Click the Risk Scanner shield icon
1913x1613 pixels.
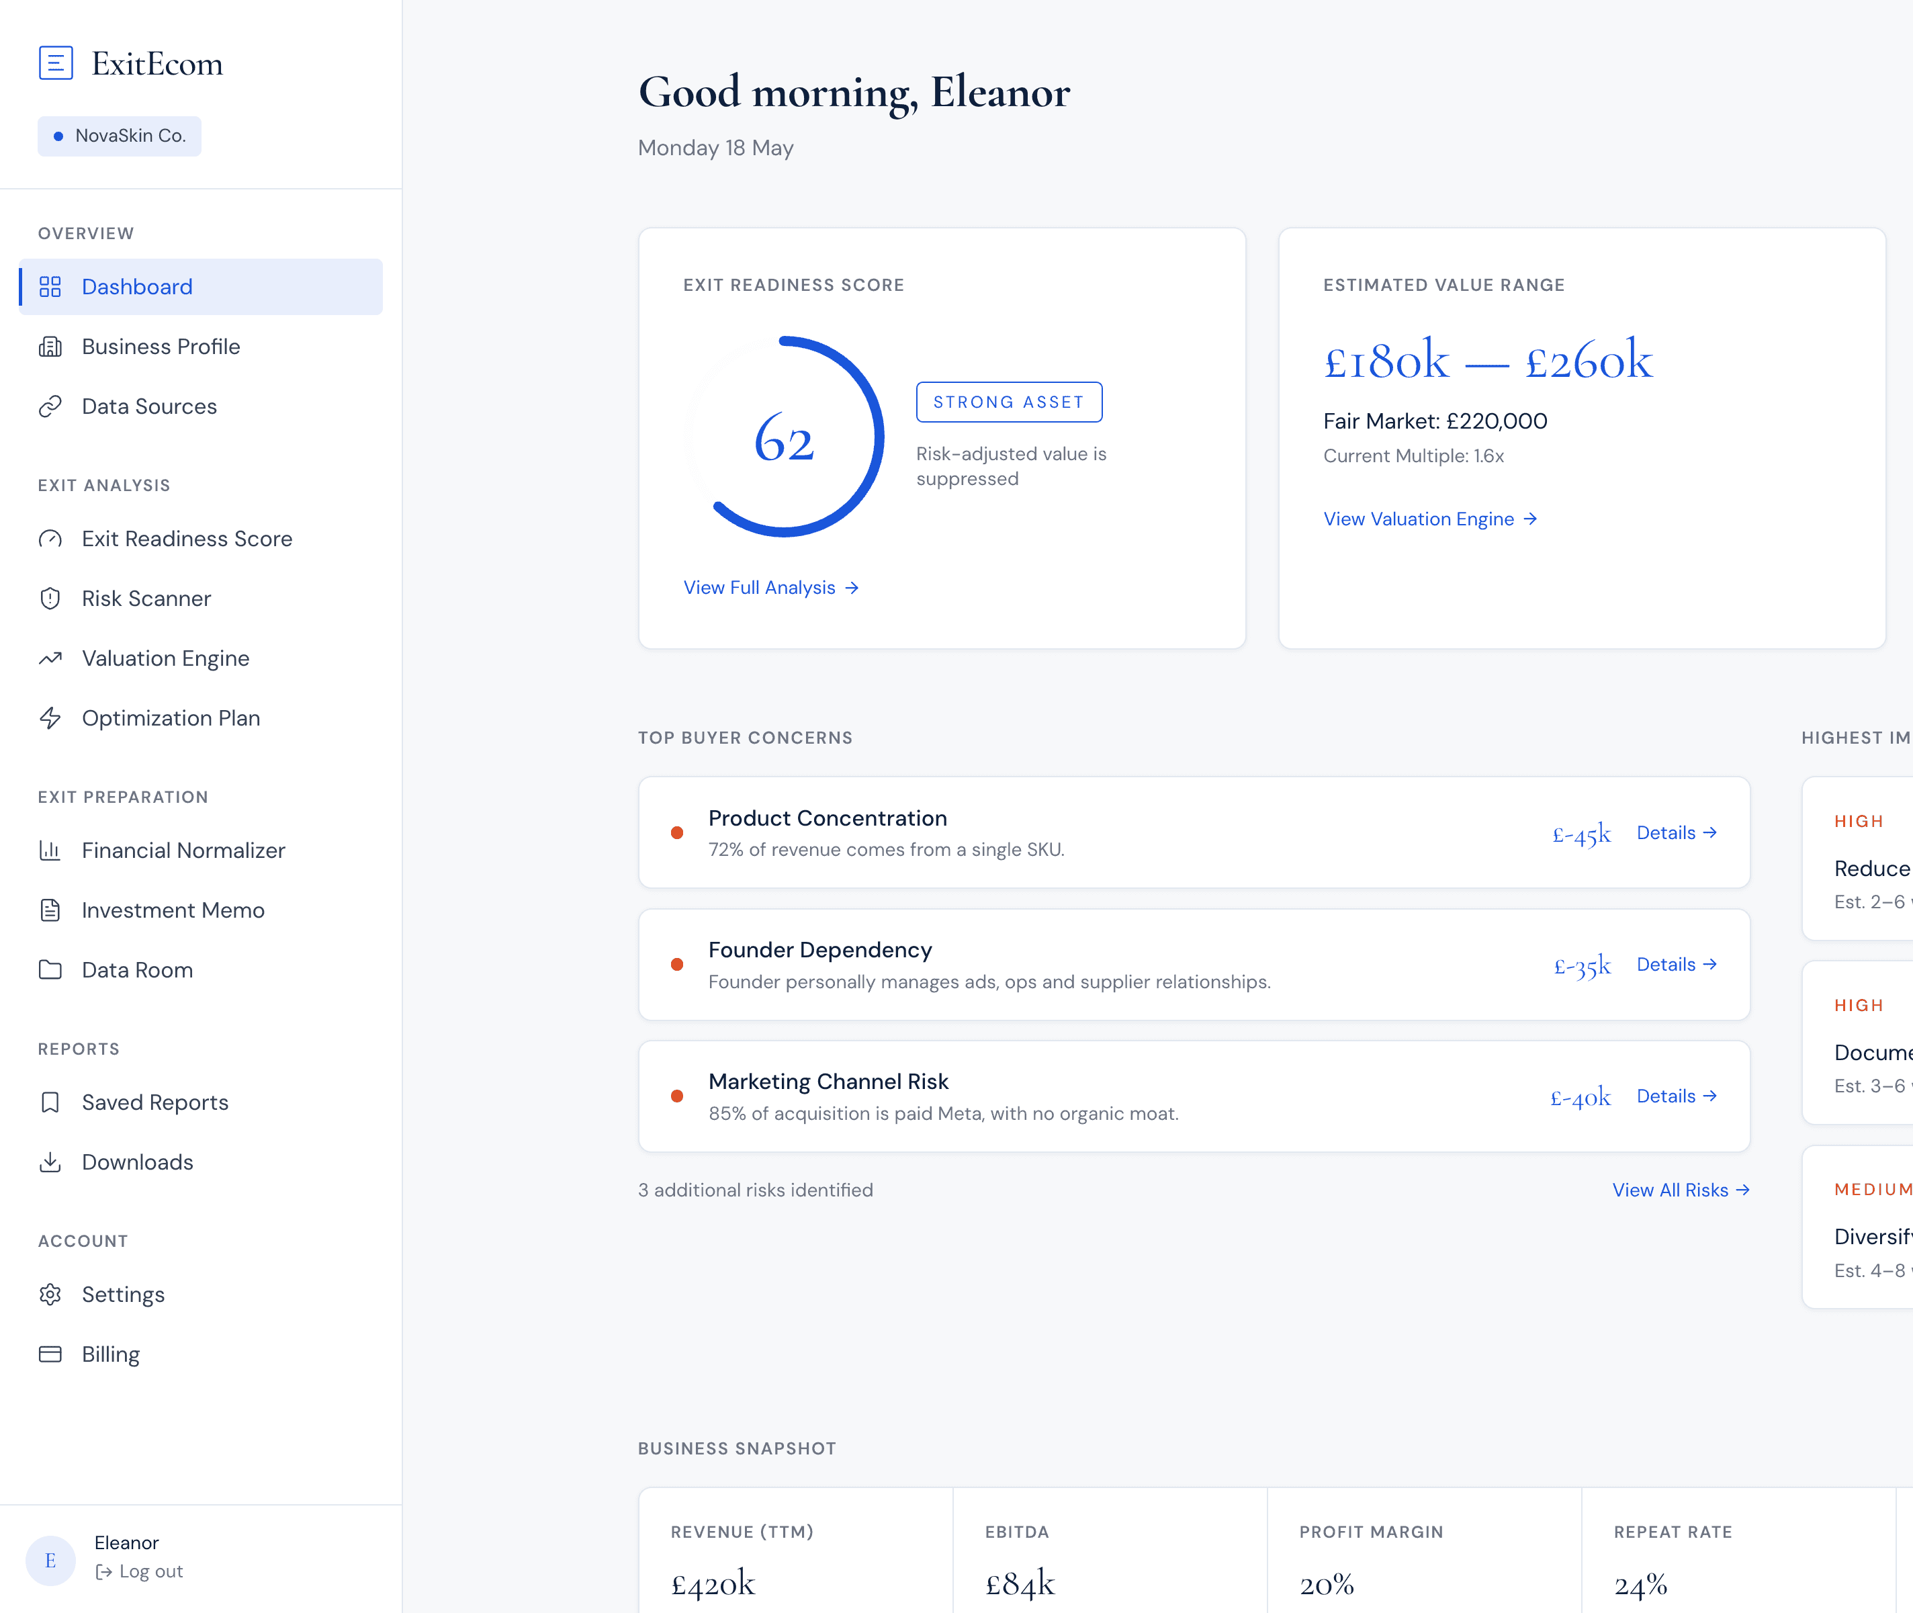[50, 599]
